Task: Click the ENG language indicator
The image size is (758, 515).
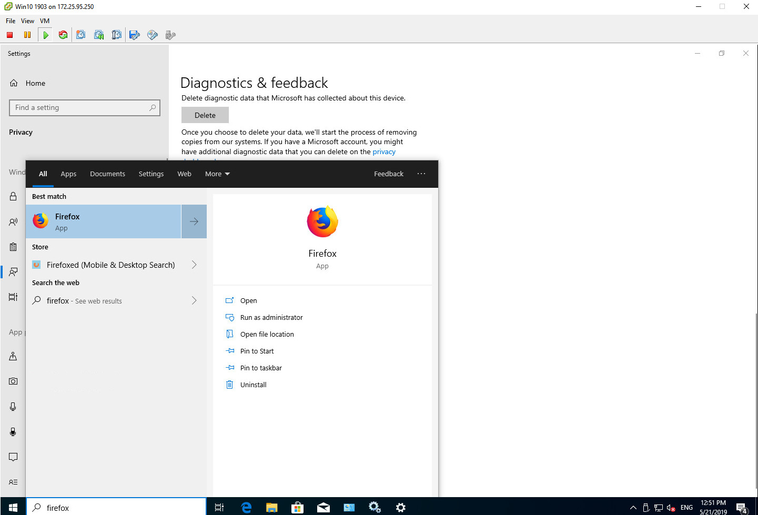Action: (686, 508)
